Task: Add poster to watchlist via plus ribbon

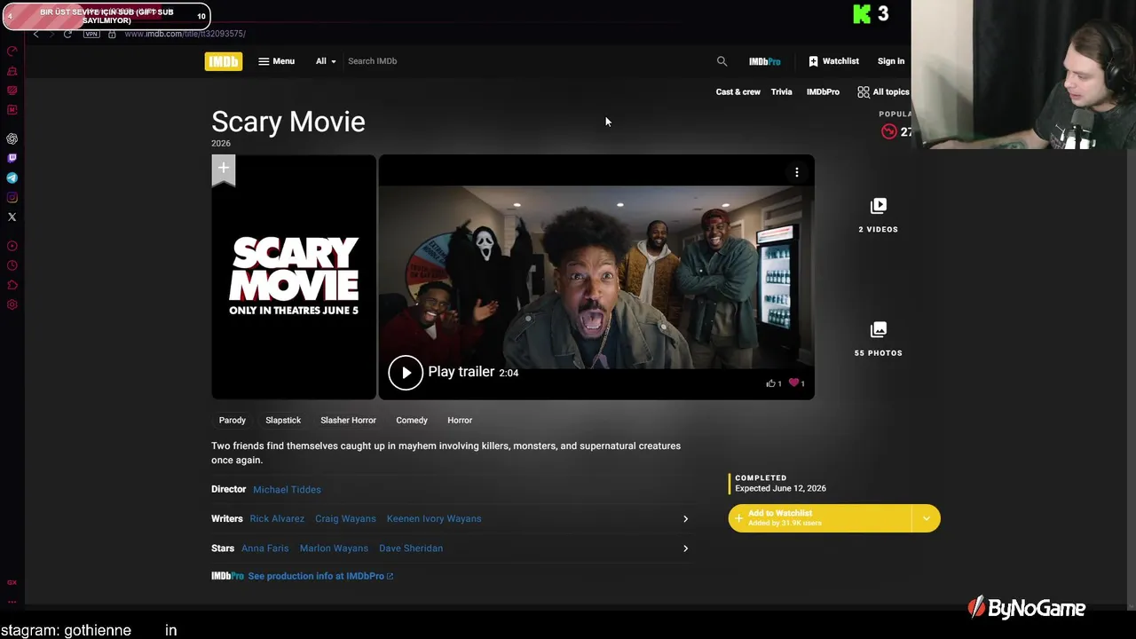Action: [224, 170]
